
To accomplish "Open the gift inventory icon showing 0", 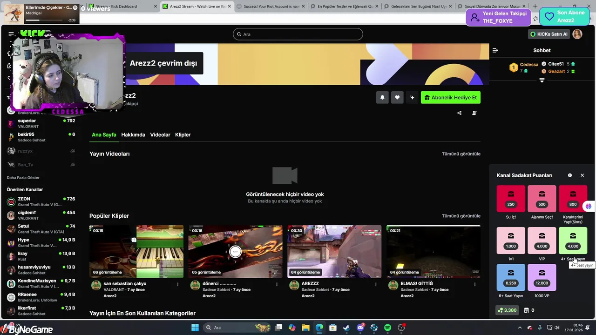I will (529, 310).
